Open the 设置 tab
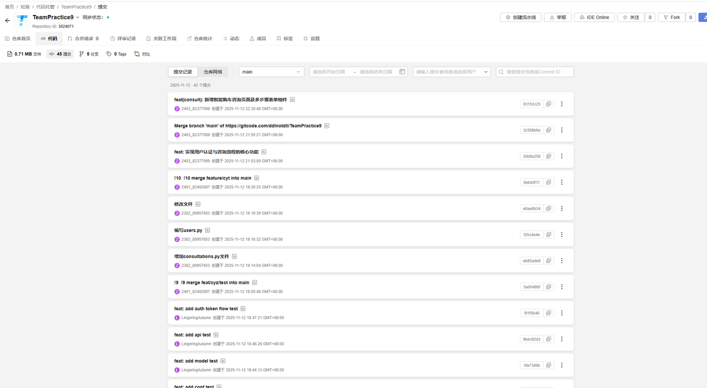 (x=312, y=39)
